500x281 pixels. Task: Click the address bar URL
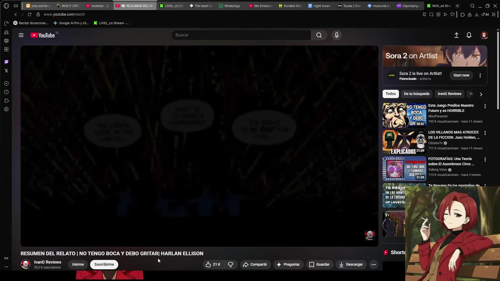[64, 14]
